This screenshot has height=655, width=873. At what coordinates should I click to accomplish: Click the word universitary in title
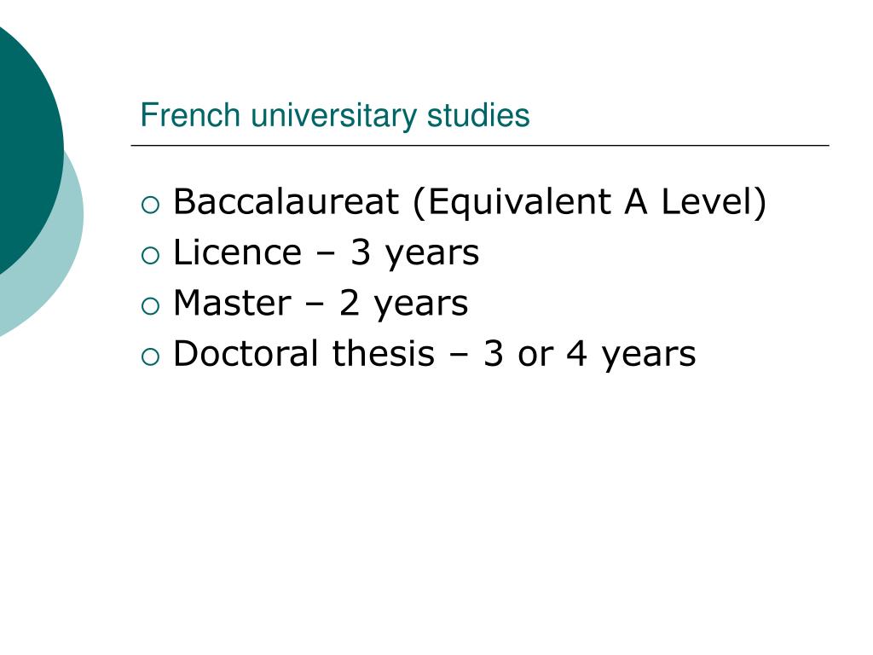click(x=333, y=116)
